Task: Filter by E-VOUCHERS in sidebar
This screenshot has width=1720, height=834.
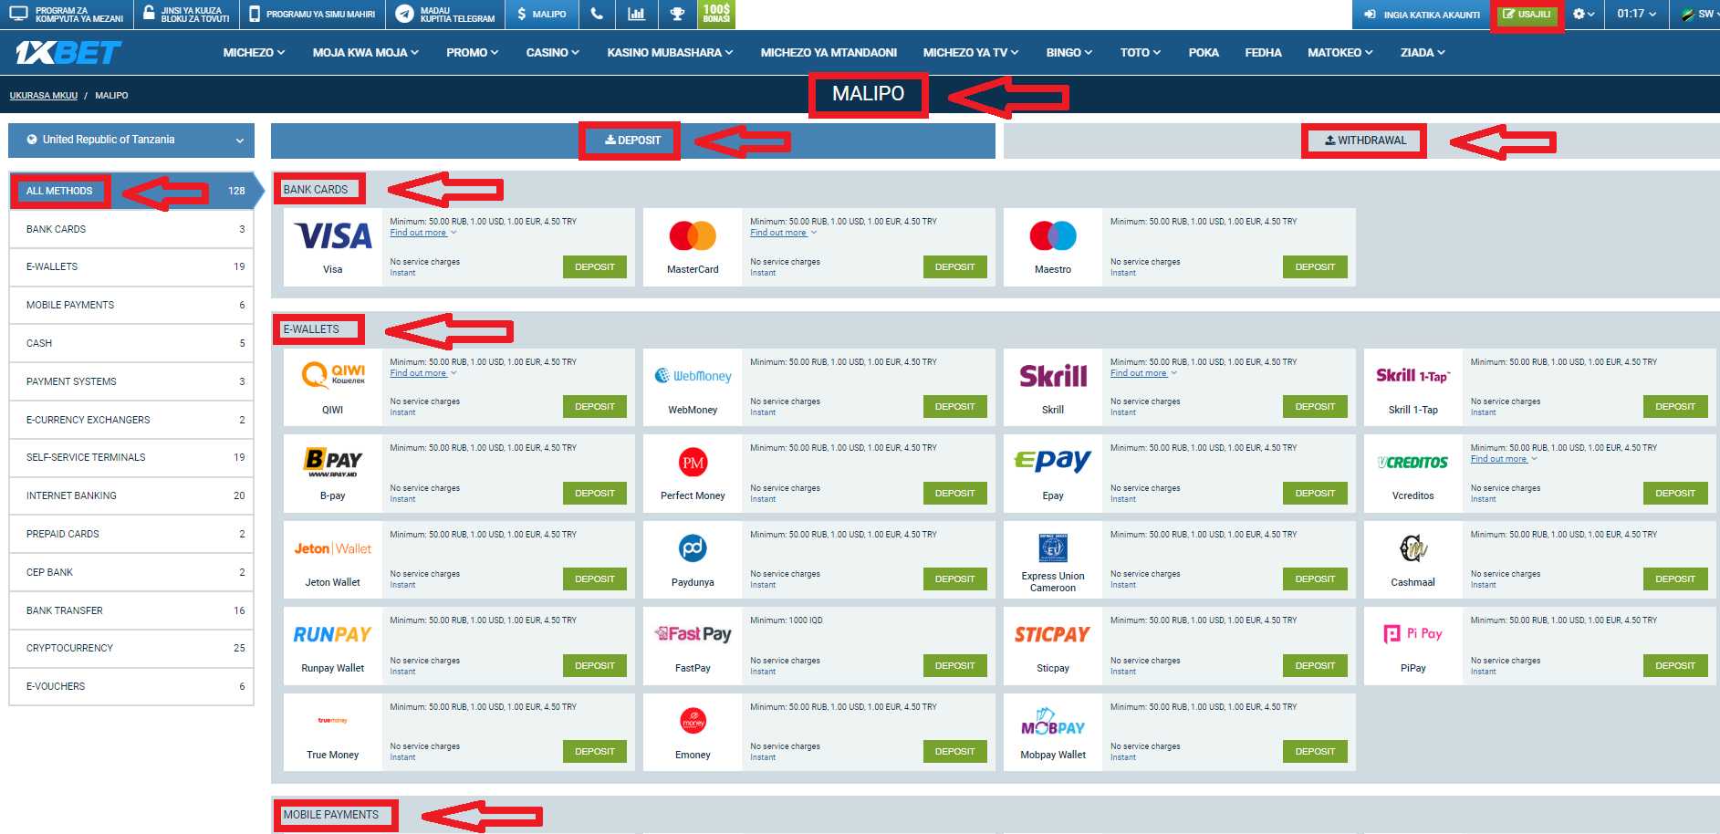Action: (x=131, y=687)
